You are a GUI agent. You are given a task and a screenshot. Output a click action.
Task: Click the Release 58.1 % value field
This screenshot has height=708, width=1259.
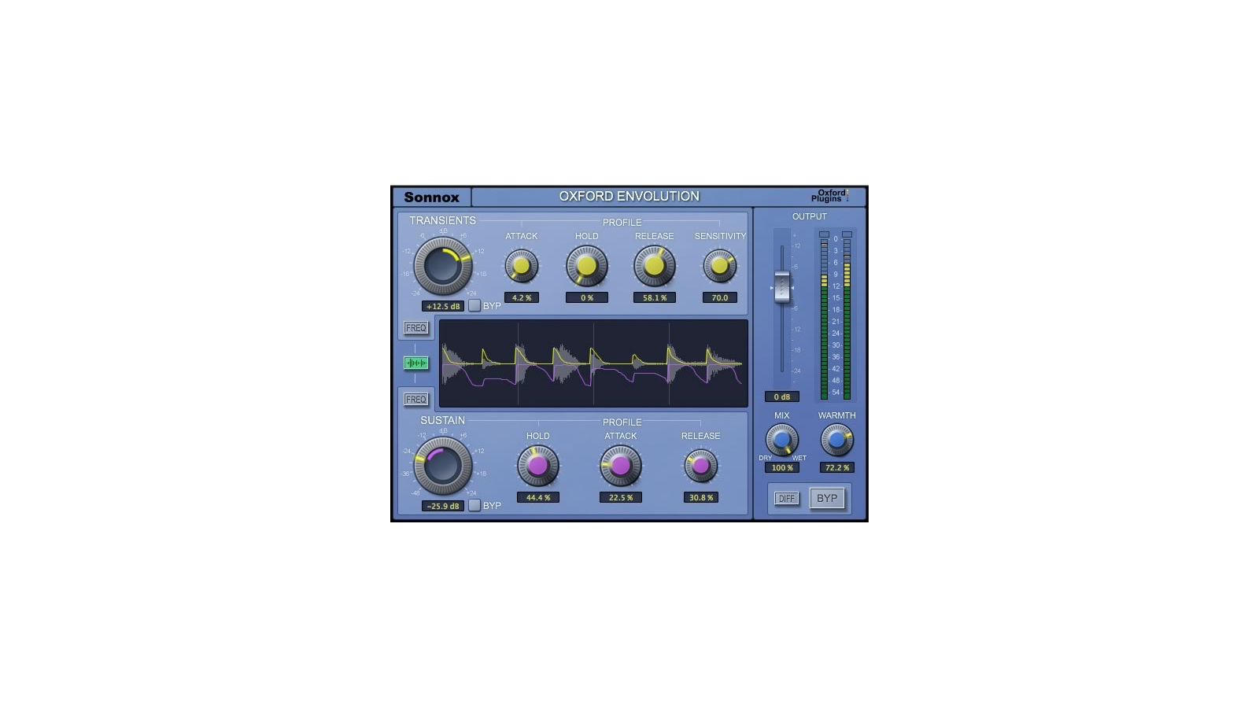tap(655, 297)
